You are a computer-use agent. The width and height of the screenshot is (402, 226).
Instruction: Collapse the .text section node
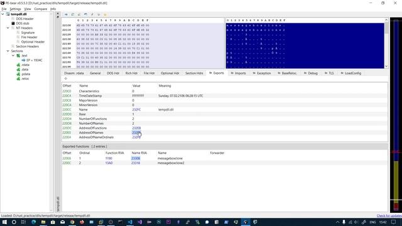pyautogui.click(x=13, y=56)
